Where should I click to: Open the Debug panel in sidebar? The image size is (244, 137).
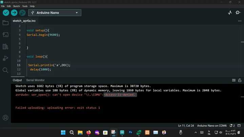[x=5, y=59]
